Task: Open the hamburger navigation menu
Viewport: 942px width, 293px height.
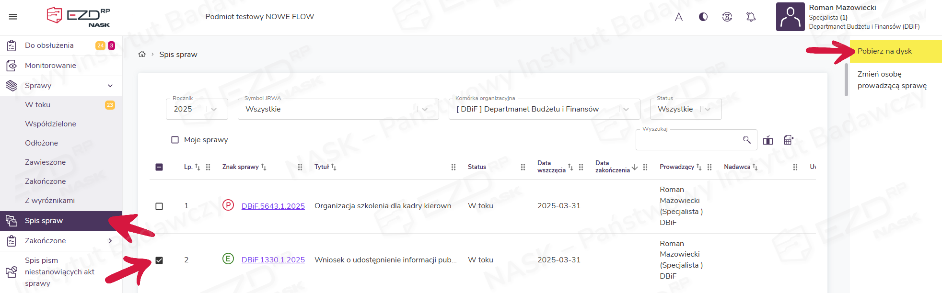Action: tap(13, 17)
